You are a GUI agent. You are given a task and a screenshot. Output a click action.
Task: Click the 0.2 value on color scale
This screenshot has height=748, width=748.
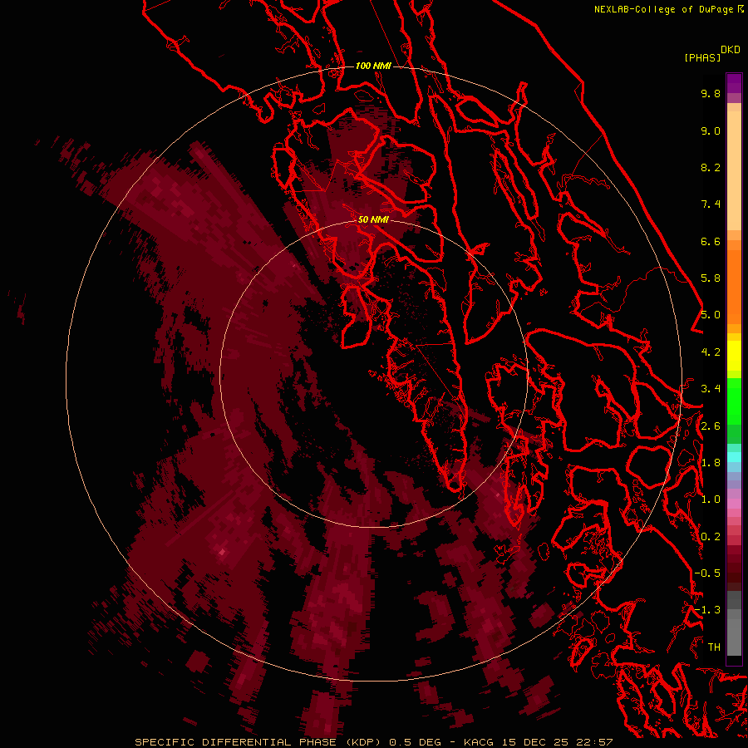tap(711, 537)
